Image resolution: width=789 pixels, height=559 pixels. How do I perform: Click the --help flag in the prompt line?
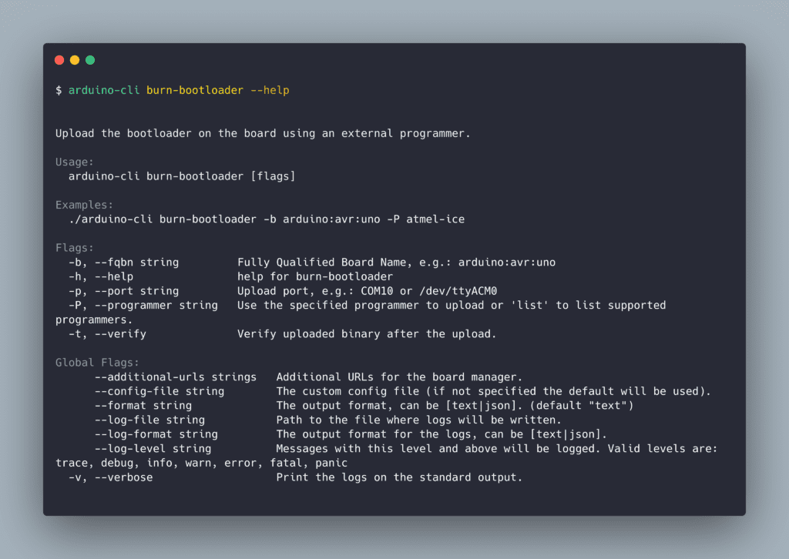pyautogui.click(x=270, y=91)
